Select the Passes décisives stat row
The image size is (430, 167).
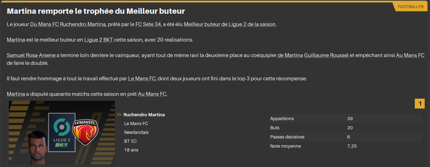[x=345, y=137]
